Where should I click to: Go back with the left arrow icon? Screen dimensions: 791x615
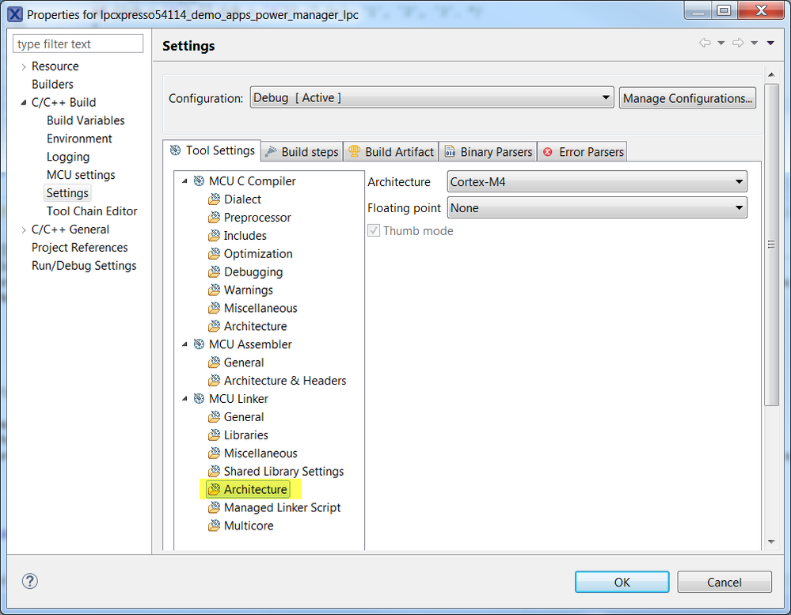coord(705,43)
